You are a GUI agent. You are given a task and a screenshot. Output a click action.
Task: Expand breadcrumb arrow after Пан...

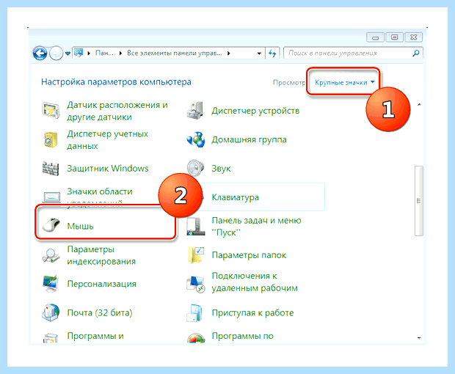tap(120, 53)
